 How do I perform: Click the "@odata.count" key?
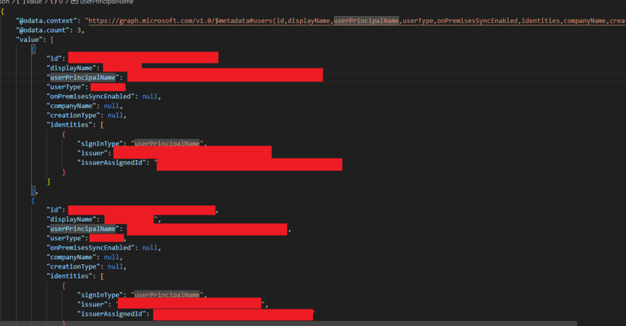pyautogui.click(x=44, y=30)
